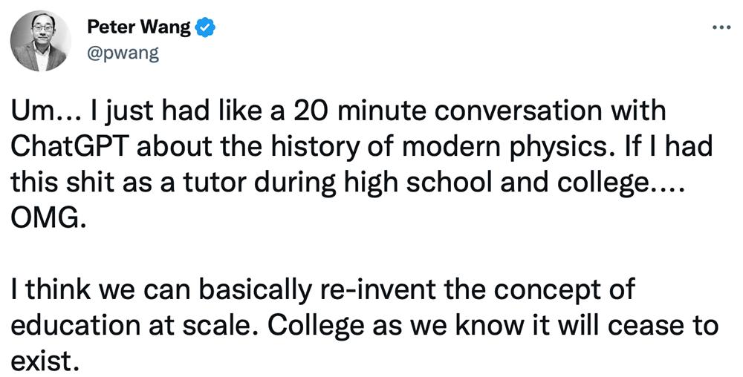Click the word "concept" in second paragraph

click(x=551, y=289)
